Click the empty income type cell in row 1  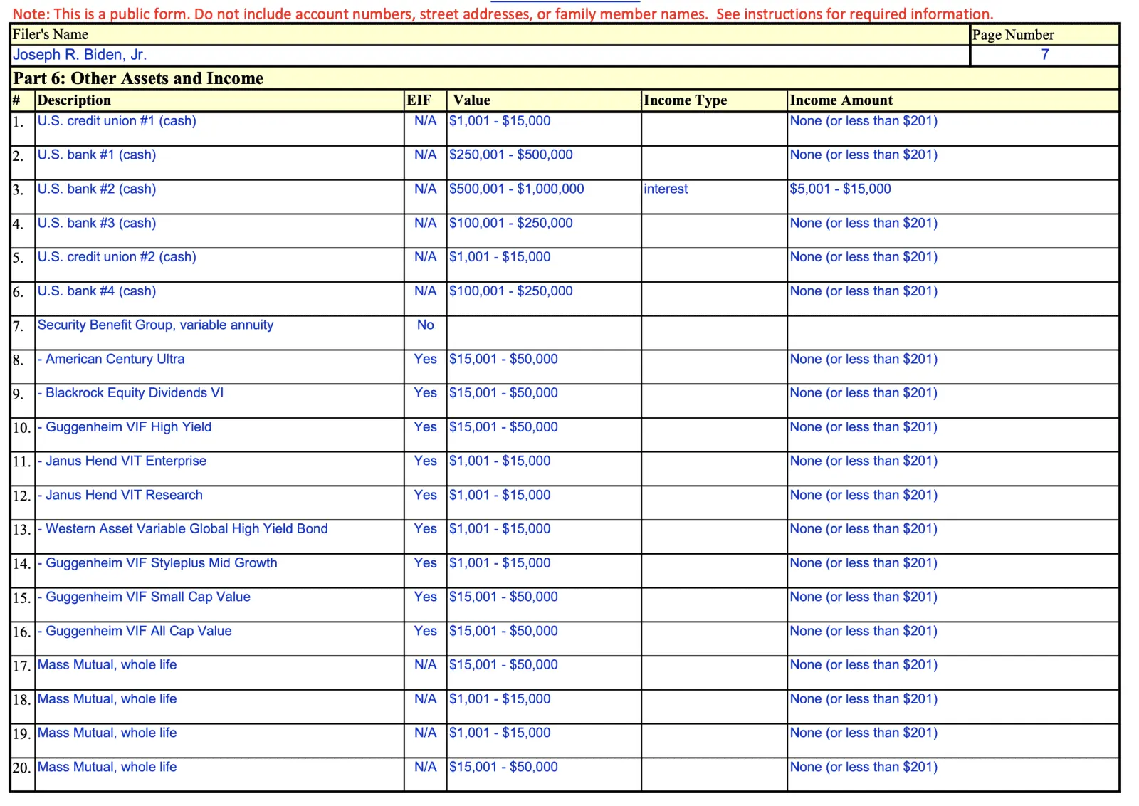coord(713,128)
